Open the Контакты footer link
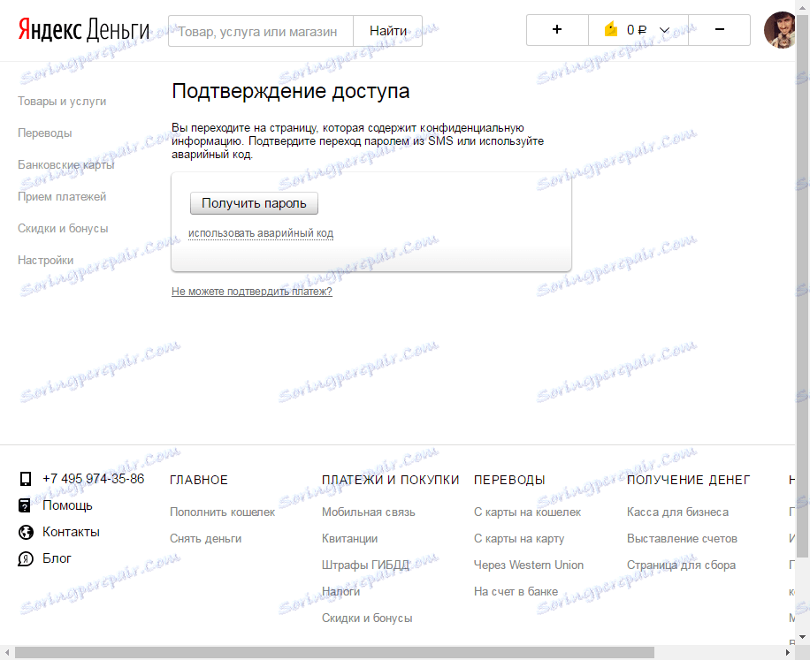 pyautogui.click(x=71, y=532)
